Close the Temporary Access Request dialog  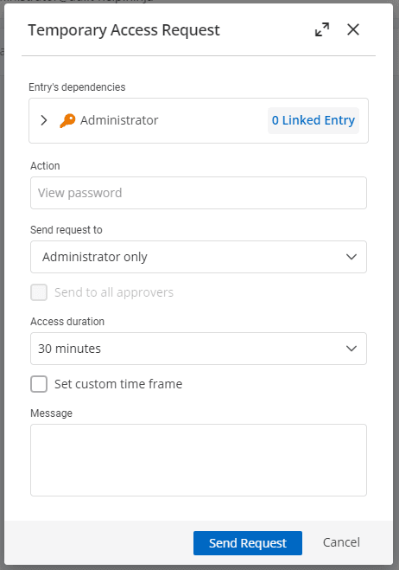[x=353, y=29]
